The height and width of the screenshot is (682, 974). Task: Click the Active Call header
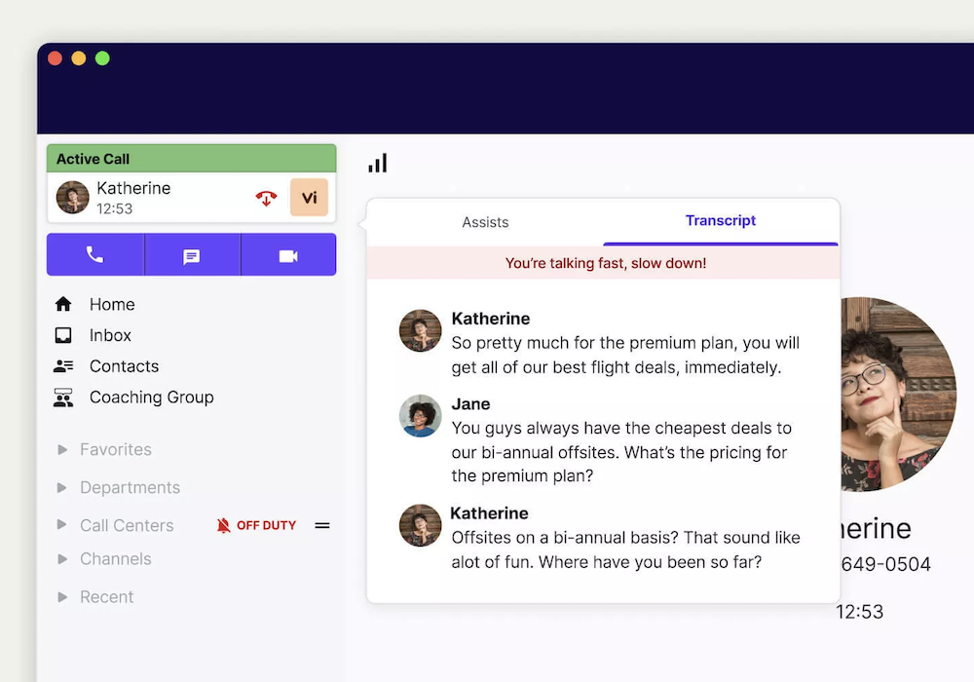click(191, 159)
